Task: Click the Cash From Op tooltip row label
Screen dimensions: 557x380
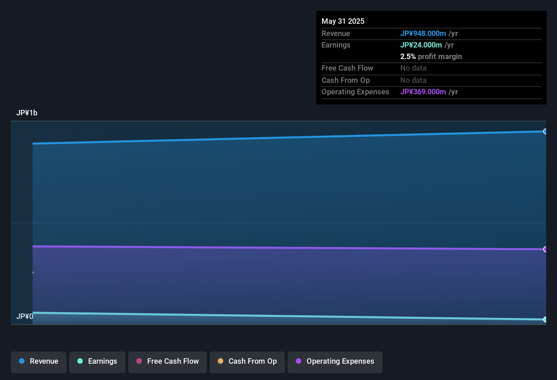Action: pos(346,80)
